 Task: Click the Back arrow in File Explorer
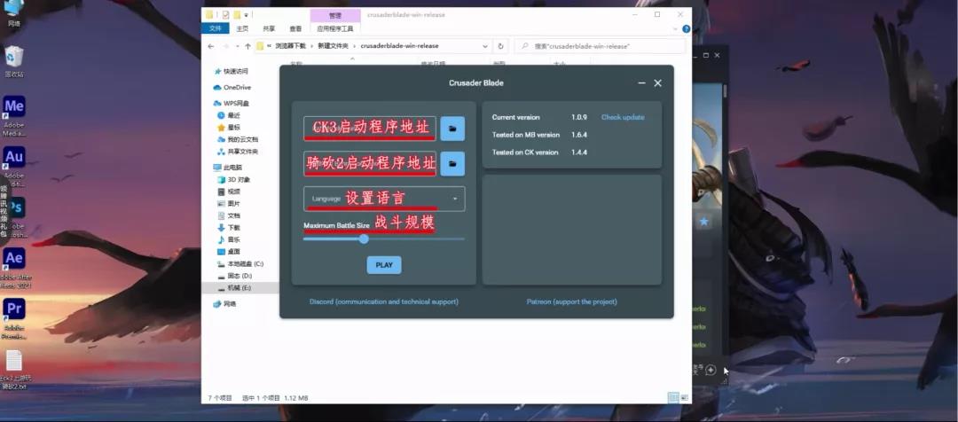(x=211, y=46)
